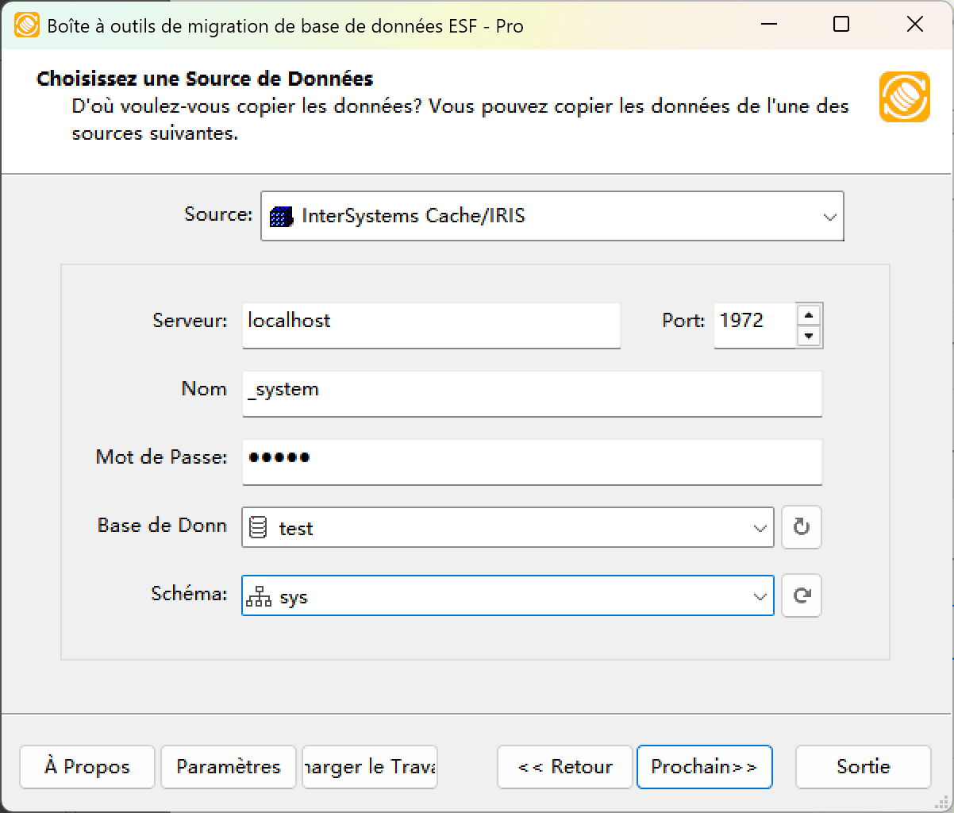954x813 pixels.
Task: Go back with the Retour button
Action: 564,767
